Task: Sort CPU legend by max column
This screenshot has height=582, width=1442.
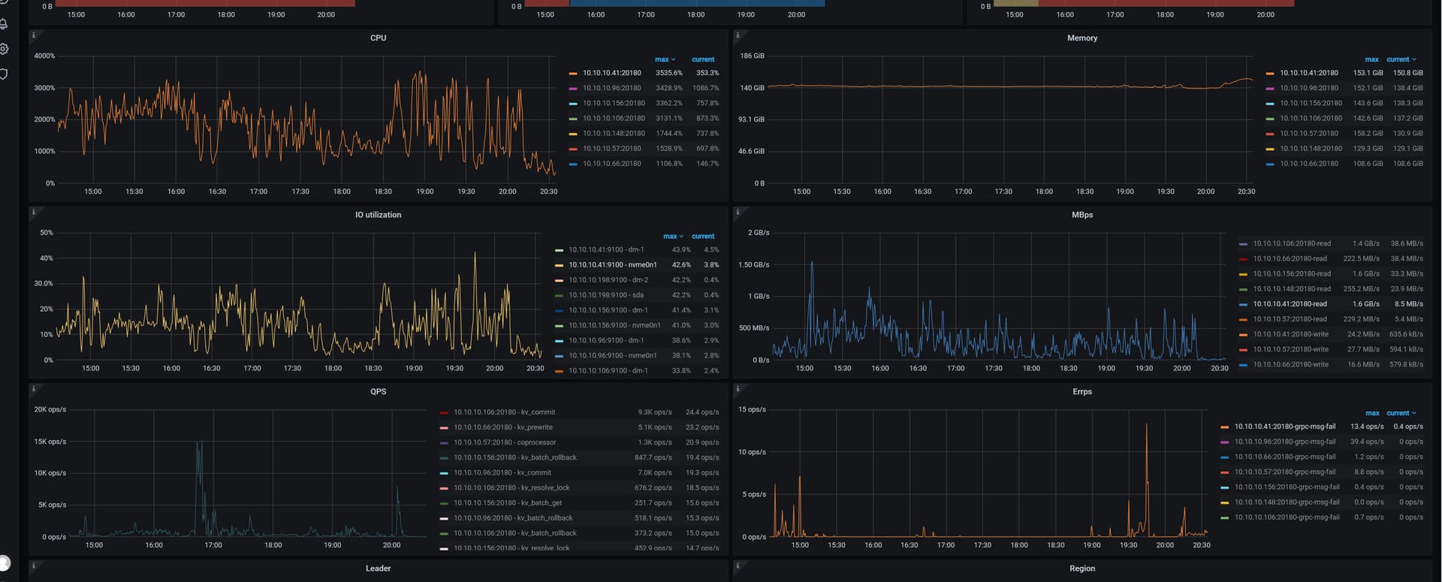Action: pos(664,59)
